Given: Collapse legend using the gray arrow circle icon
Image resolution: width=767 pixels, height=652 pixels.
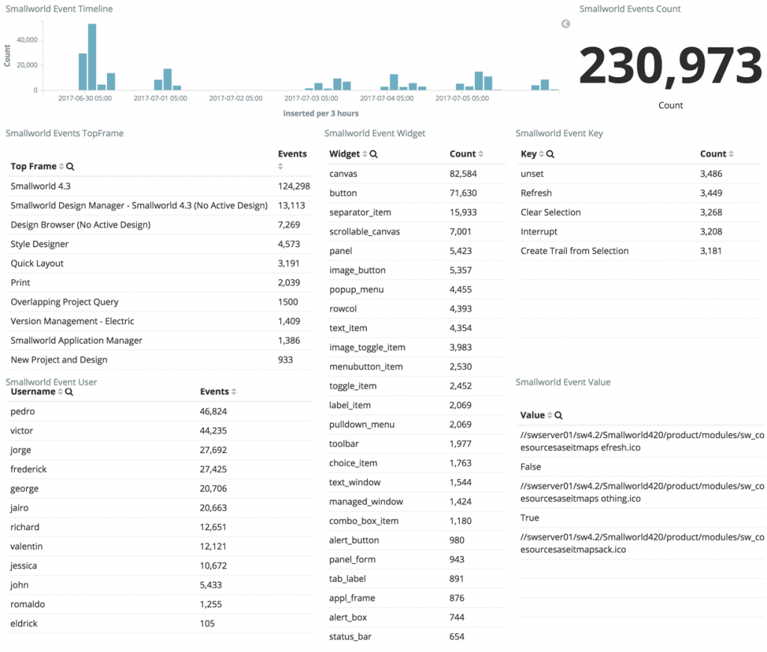Looking at the screenshot, I should coord(566,24).
